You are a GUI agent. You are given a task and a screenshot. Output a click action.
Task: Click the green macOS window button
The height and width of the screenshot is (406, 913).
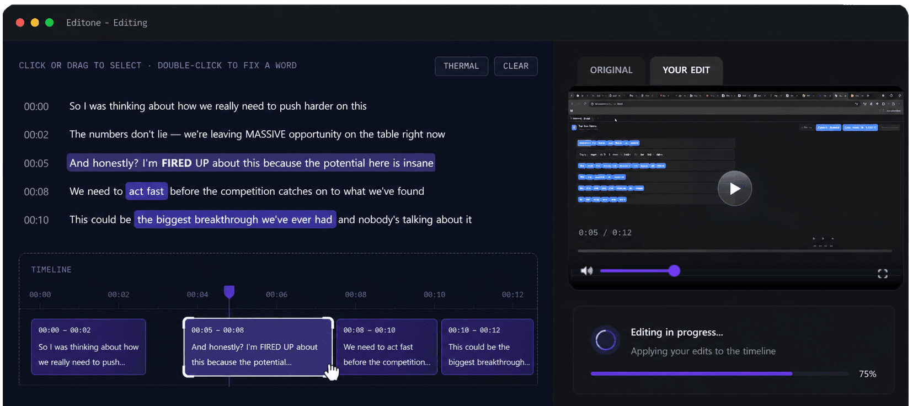[x=49, y=23]
